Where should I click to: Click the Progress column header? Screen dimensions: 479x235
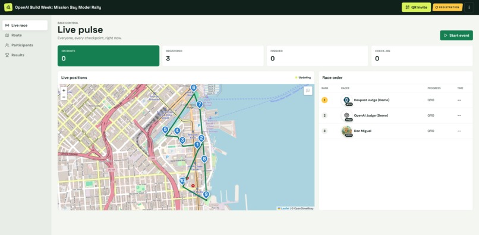(434, 88)
